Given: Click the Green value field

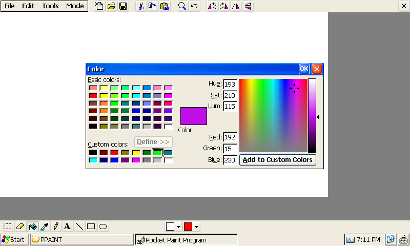Looking at the screenshot, I should click(230, 149).
